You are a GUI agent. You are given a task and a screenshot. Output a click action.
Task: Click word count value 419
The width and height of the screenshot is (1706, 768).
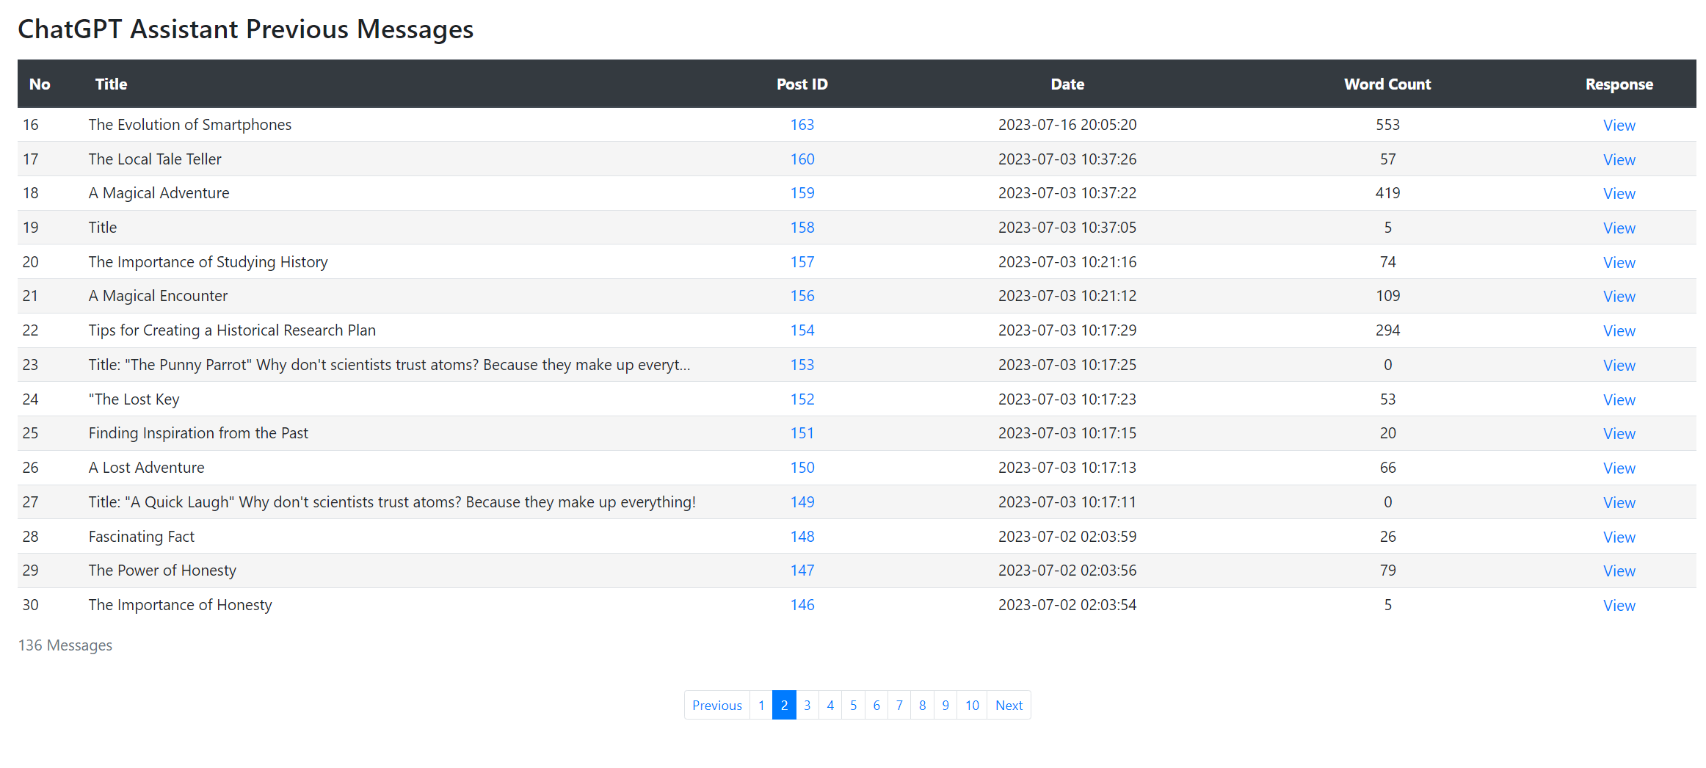tap(1387, 193)
